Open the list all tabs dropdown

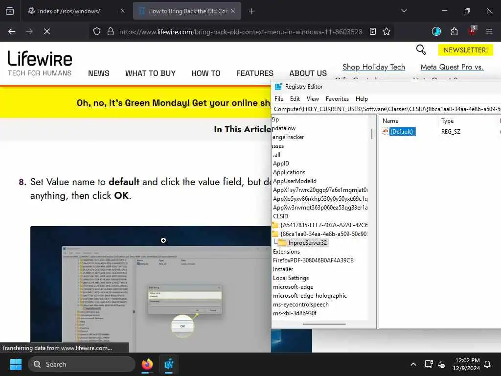click(x=404, y=11)
